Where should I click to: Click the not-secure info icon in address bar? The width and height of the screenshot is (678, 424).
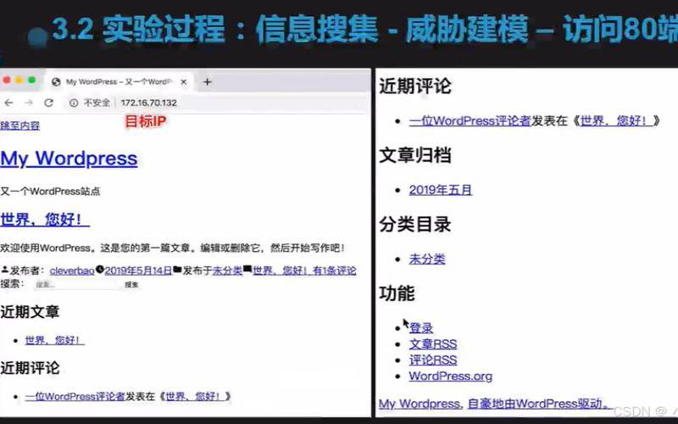pyautogui.click(x=74, y=103)
